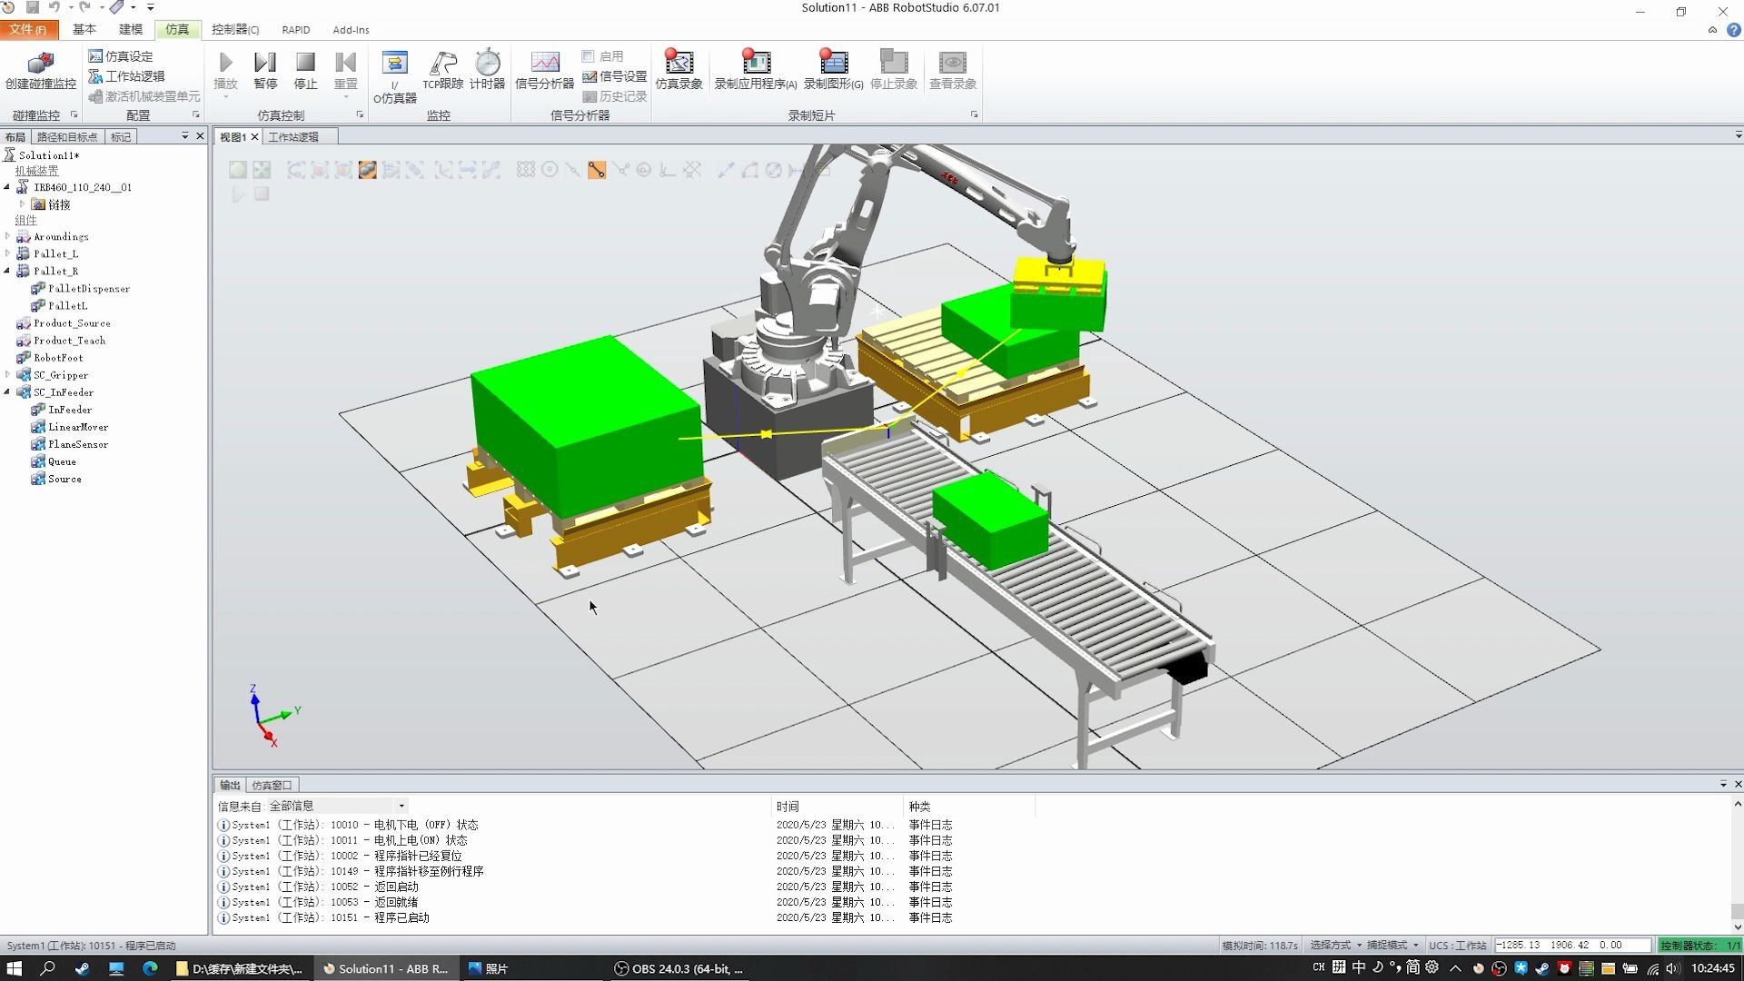This screenshot has width=1744, height=981.
Task: Open OBS from the Windows taskbar
Action: click(x=678, y=968)
